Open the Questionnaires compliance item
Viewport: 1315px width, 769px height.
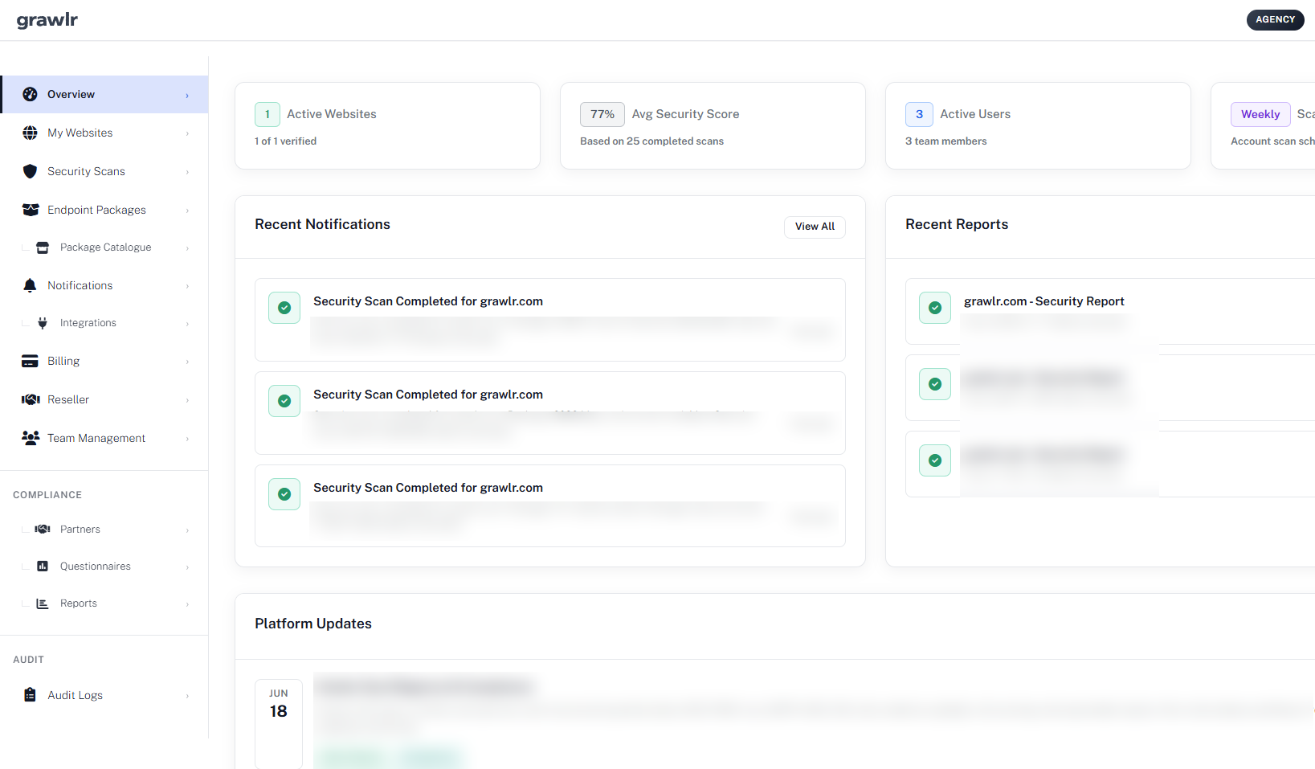[104, 567]
